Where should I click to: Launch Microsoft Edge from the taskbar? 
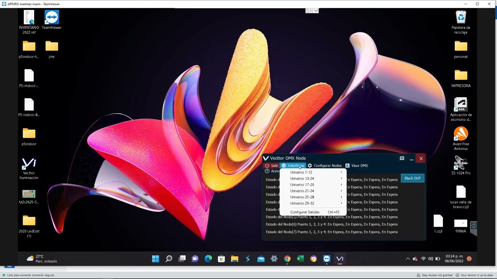[x=209, y=259]
